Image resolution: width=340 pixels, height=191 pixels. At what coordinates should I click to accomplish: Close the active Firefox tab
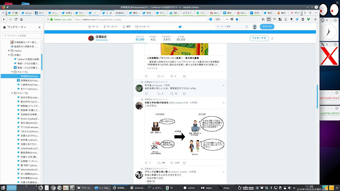111,13
